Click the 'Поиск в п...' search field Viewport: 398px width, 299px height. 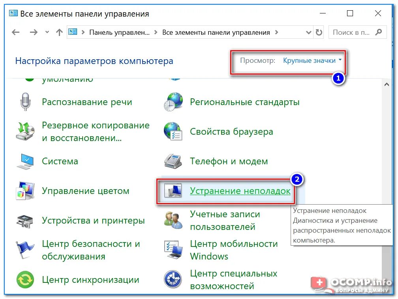(357, 32)
